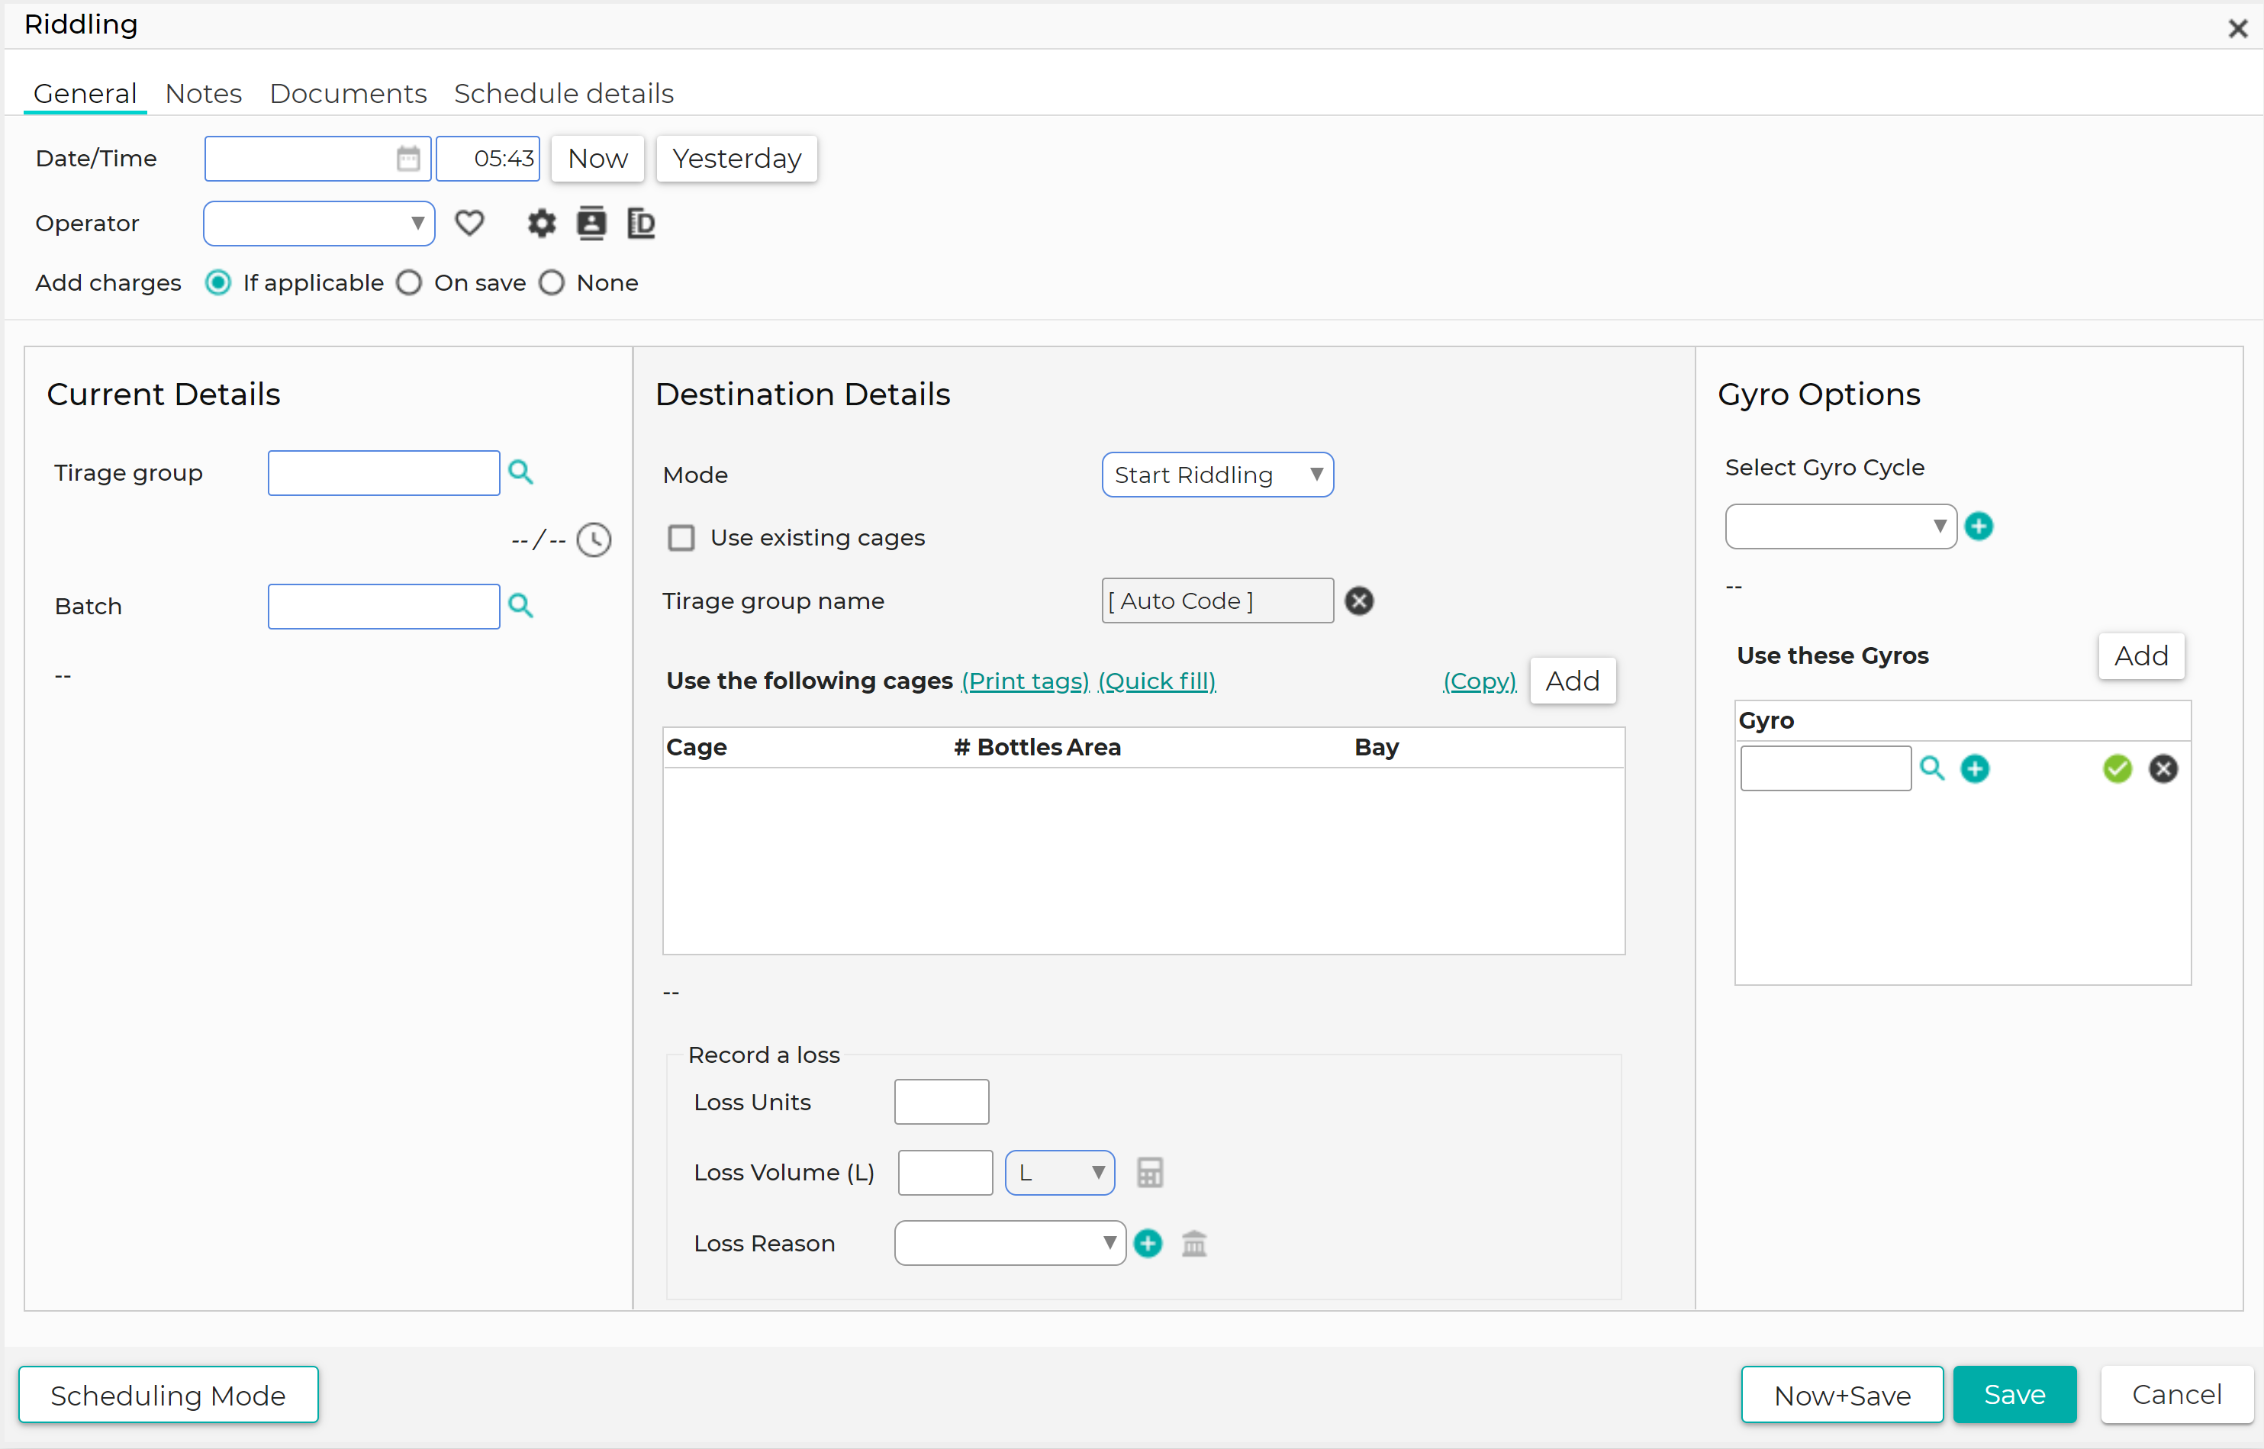Add a new Loss Reason with plus icon
The width and height of the screenshot is (2264, 1449).
pos(1148,1243)
